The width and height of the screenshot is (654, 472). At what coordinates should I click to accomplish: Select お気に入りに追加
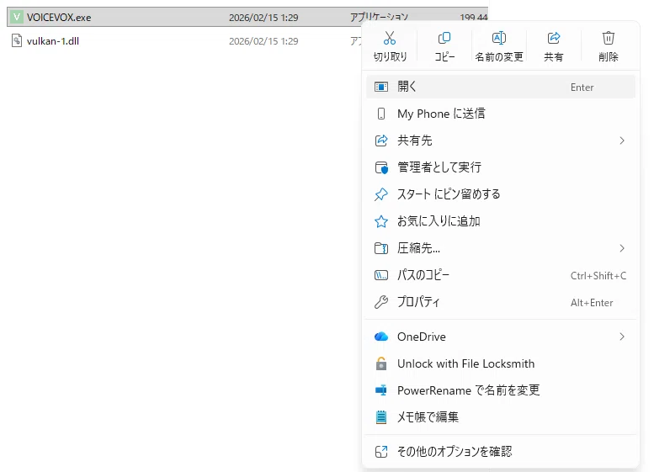pyautogui.click(x=501, y=221)
